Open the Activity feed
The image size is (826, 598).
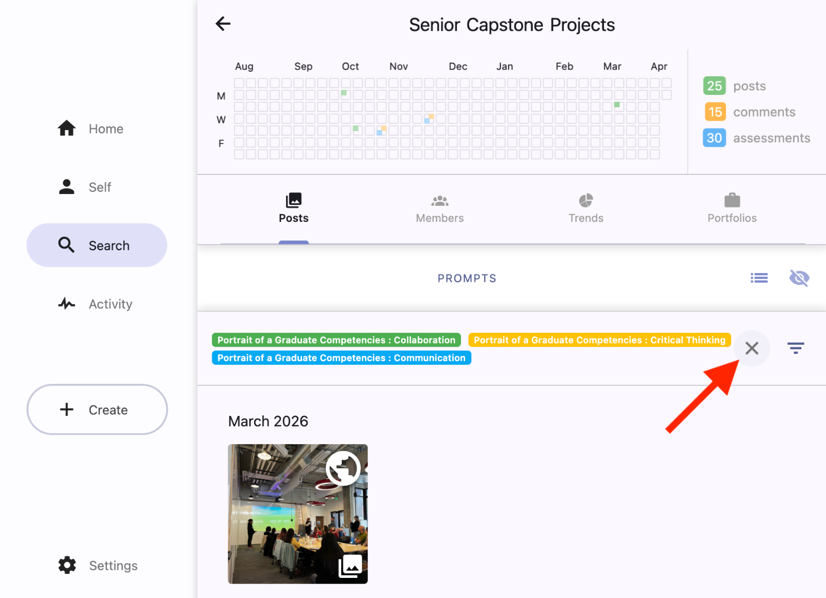click(96, 304)
